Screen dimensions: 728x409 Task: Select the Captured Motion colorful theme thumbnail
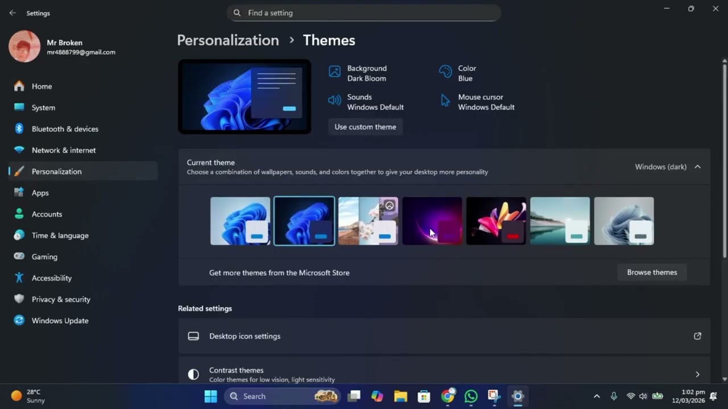coord(496,221)
